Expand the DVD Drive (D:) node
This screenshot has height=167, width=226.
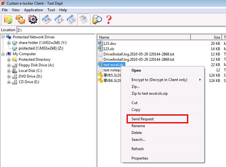[x=9, y=77]
